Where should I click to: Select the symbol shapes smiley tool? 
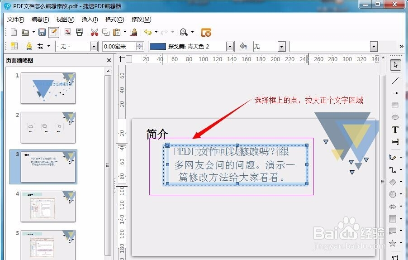click(393, 194)
